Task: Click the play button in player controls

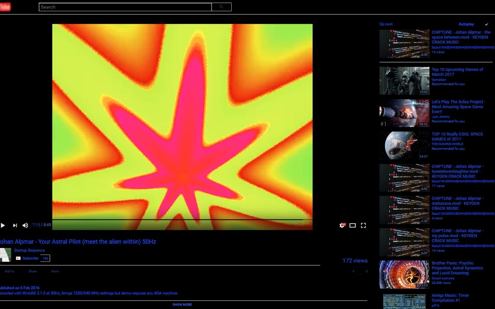Action: 3,226
